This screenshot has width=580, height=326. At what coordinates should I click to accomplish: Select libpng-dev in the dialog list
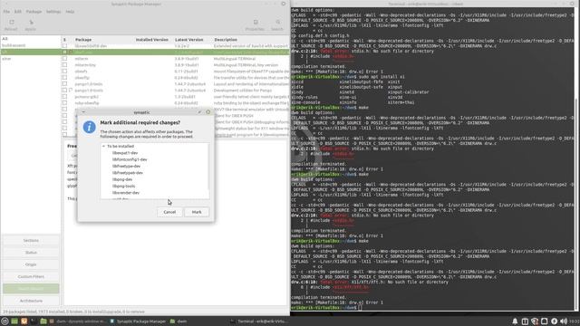[x=122, y=179]
